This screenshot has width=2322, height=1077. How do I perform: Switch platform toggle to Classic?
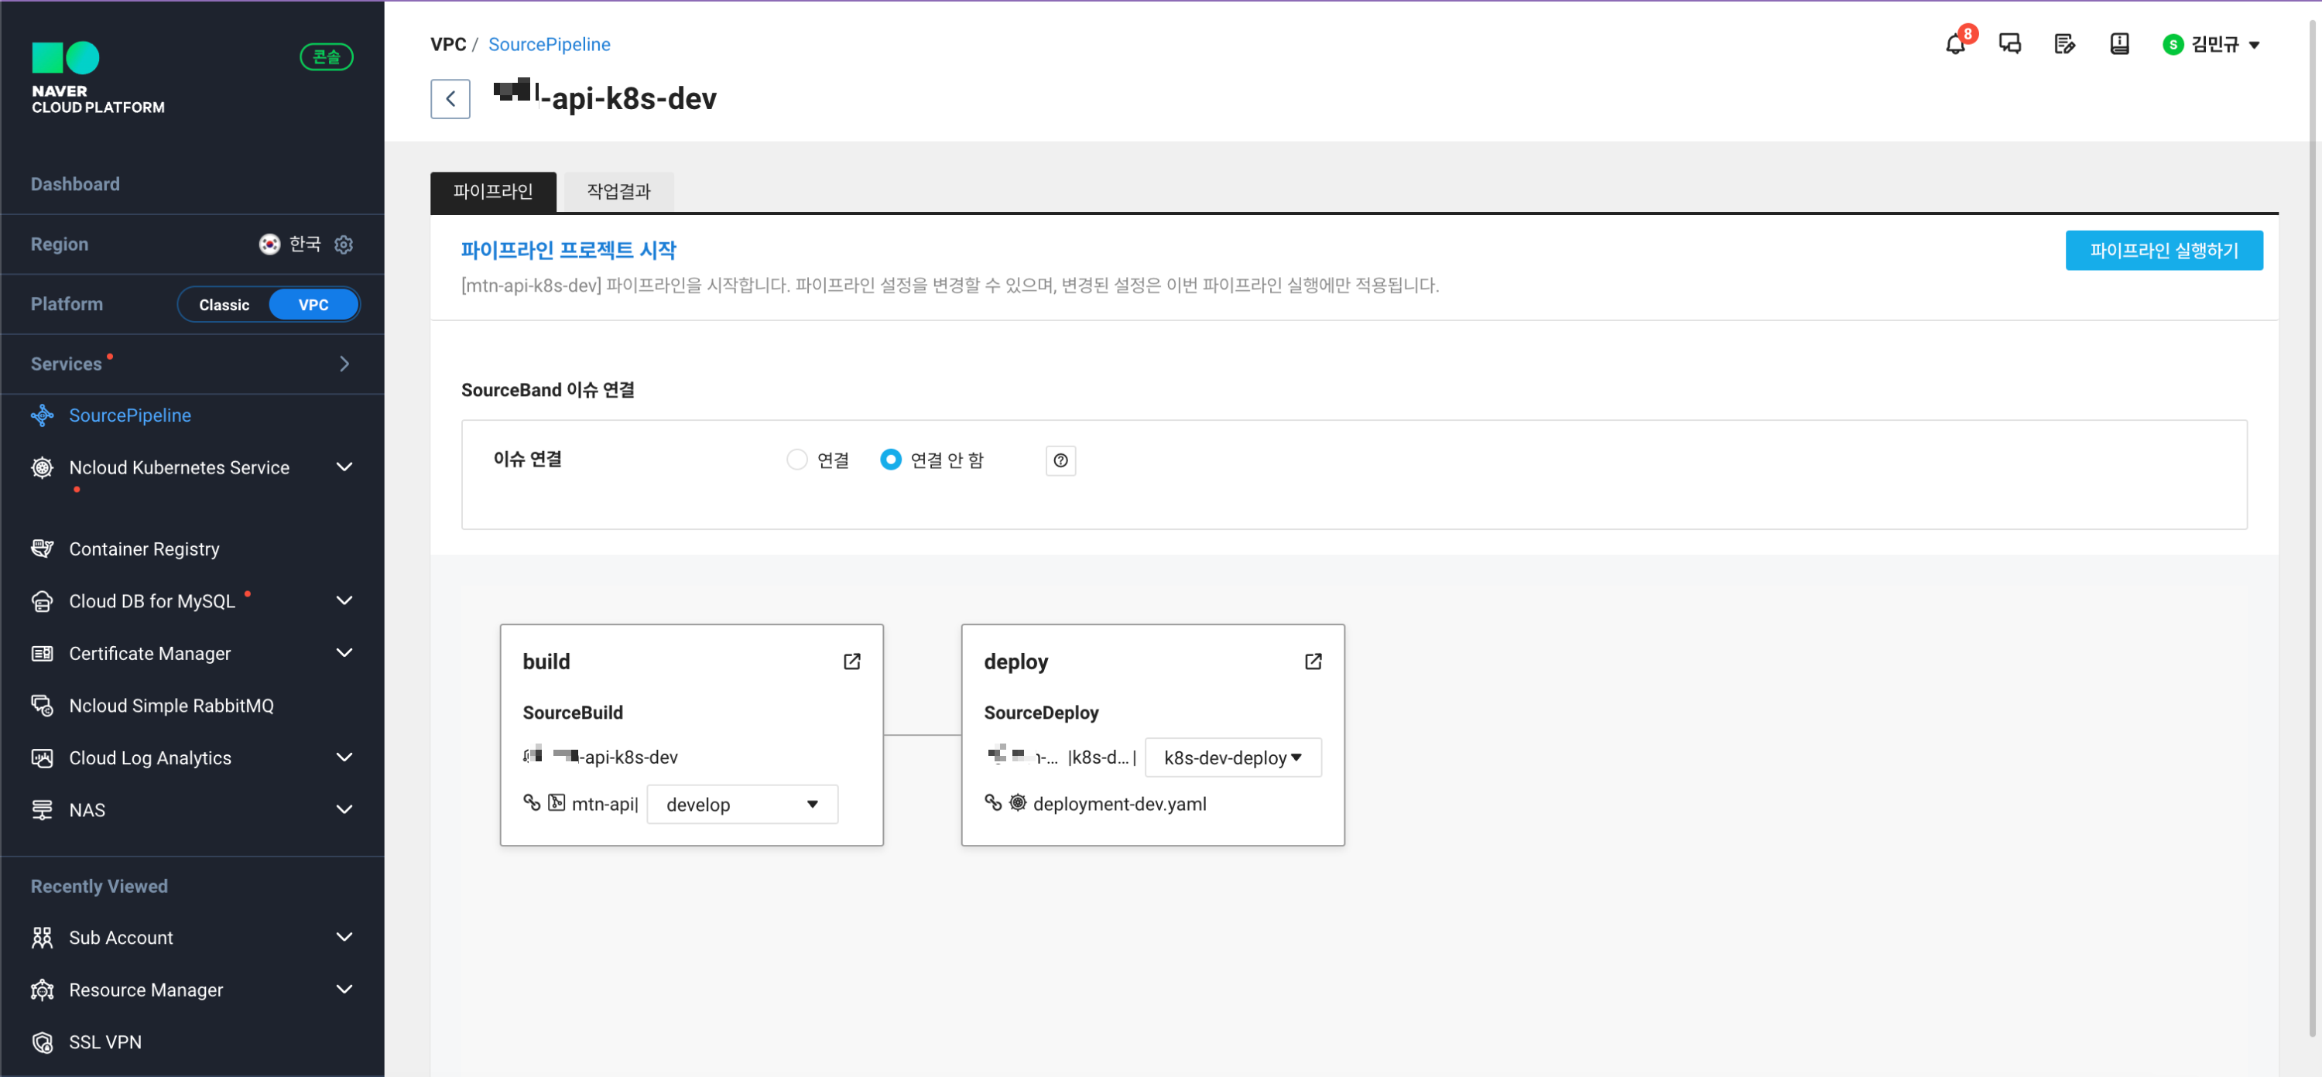(x=224, y=305)
